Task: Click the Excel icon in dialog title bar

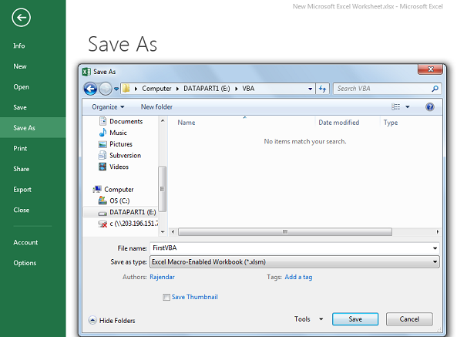Action: pyautogui.click(x=86, y=72)
